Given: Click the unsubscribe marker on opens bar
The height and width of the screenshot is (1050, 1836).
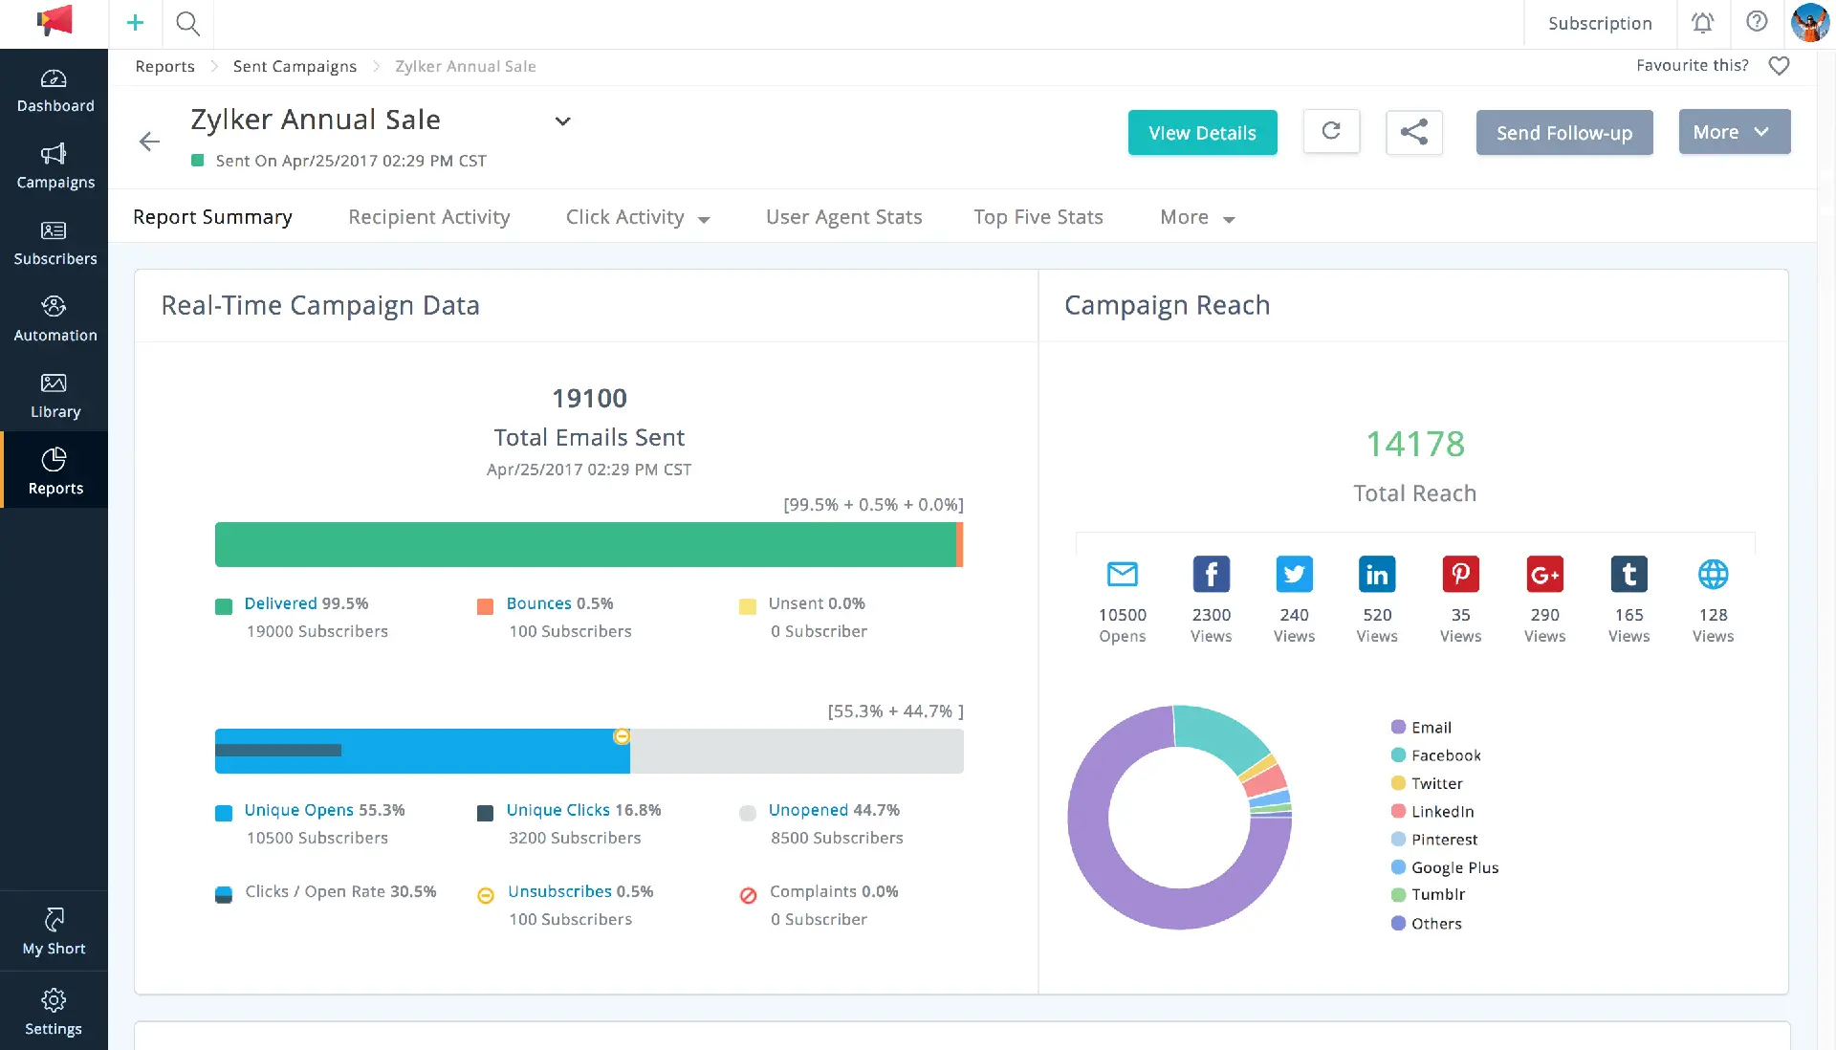Looking at the screenshot, I should (622, 736).
